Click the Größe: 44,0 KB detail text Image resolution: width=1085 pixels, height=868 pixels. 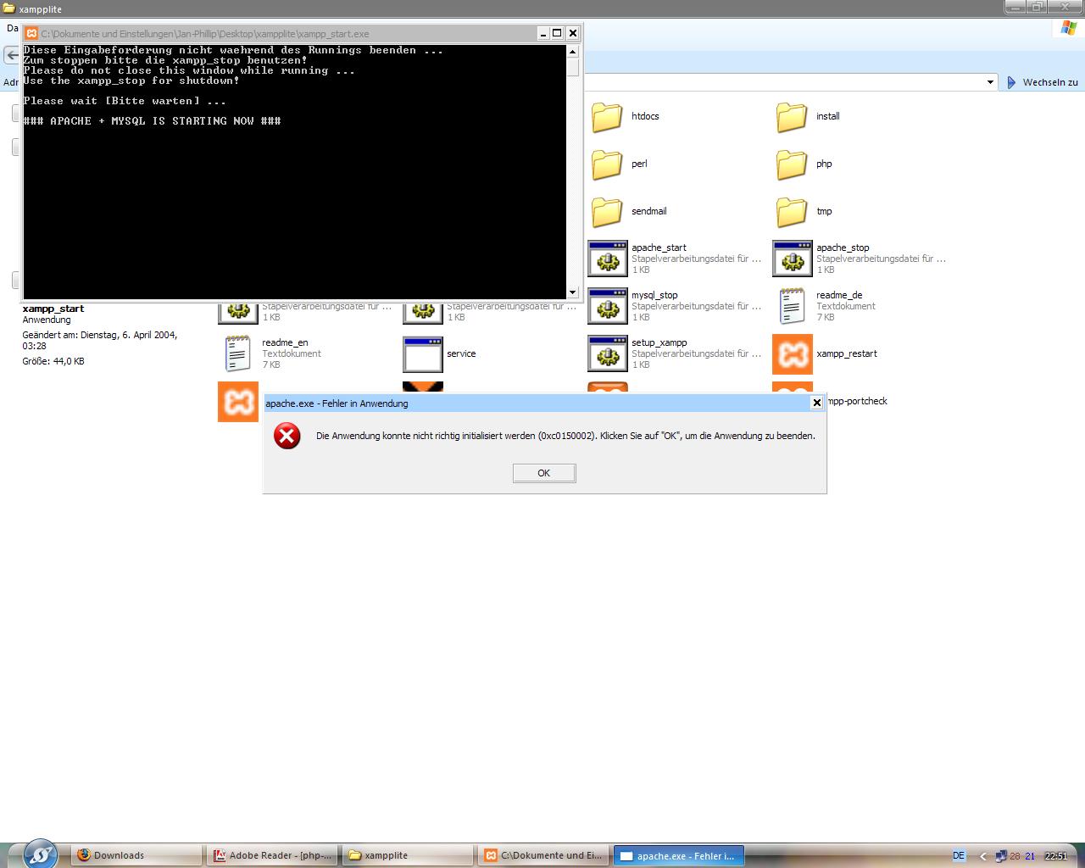pos(53,361)
